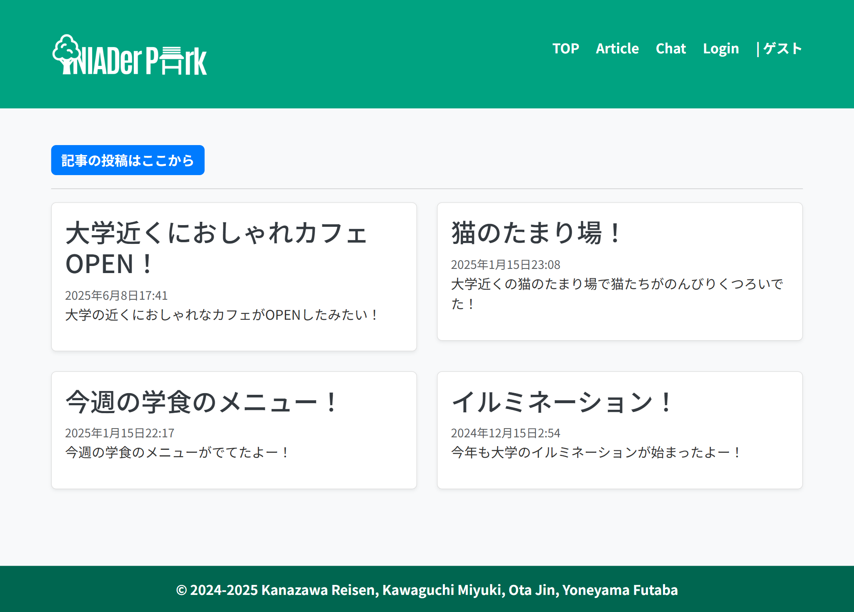
Task: Click the 記事の投稿はここから button
Action: click(x=128, y=160)
